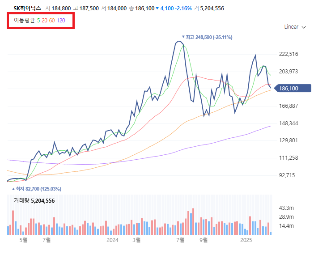
Task: Click the closing price value 186,100 in header
Action: click(x=144, y=8)
